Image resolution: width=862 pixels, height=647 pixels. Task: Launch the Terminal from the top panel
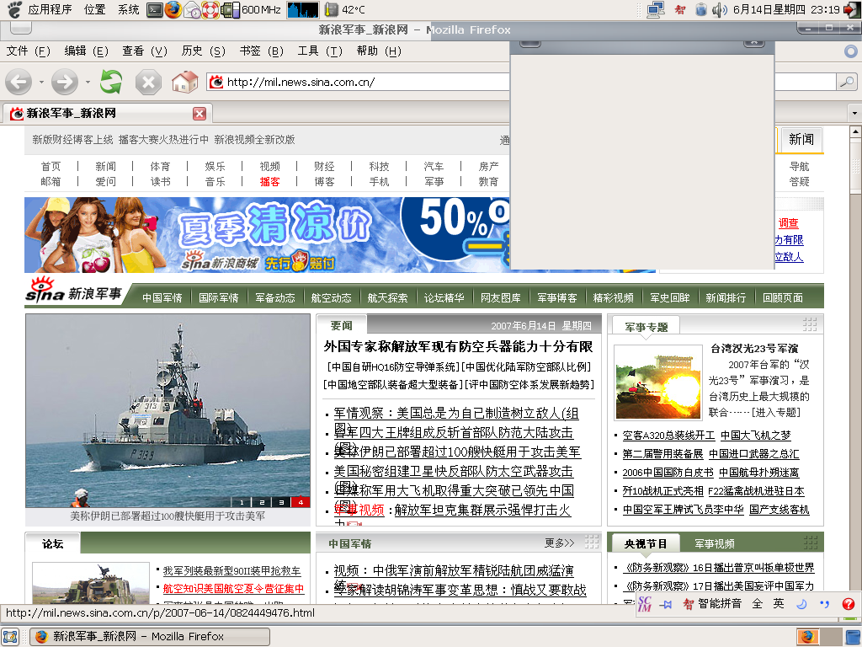click(x=156, y=9)
